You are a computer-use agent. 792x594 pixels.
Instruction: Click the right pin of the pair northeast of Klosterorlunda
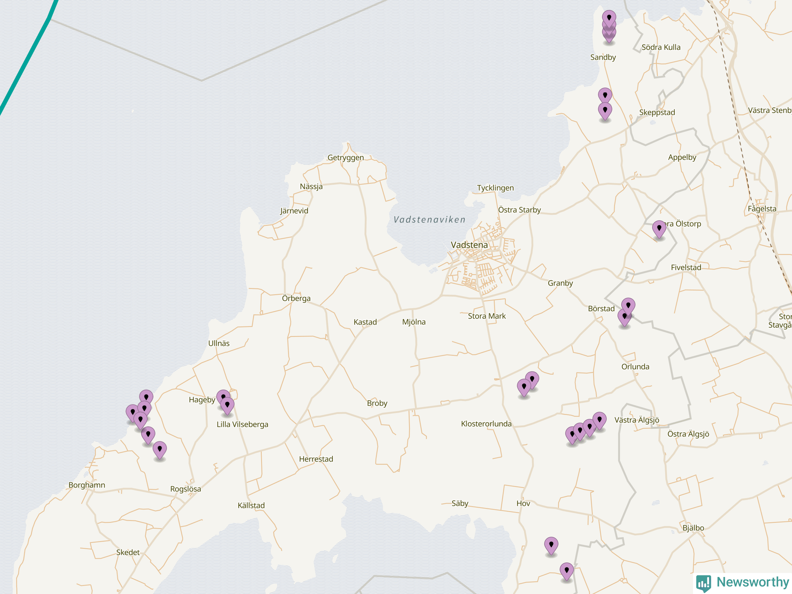[x=532, y=380]
